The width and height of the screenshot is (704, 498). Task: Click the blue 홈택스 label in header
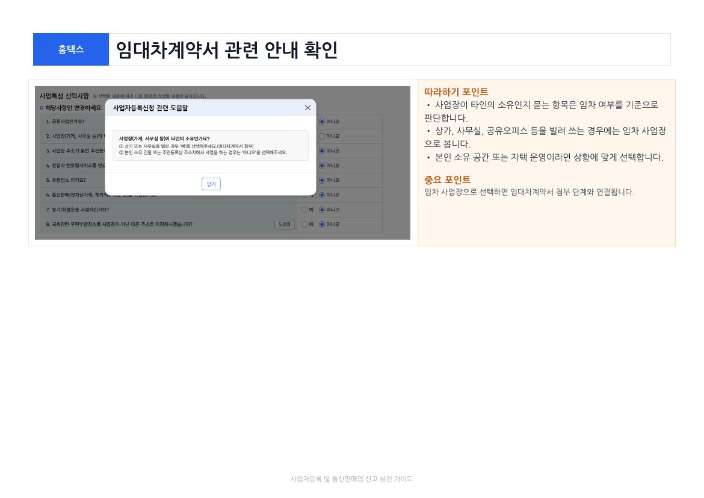71,49
